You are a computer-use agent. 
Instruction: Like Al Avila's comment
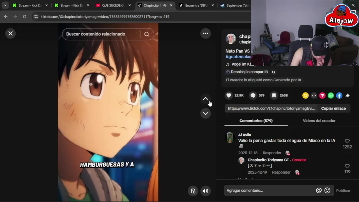(347, 141)
